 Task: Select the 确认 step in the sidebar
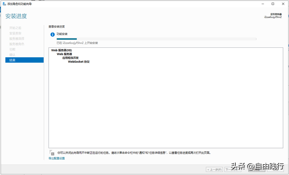coord(12,55)
